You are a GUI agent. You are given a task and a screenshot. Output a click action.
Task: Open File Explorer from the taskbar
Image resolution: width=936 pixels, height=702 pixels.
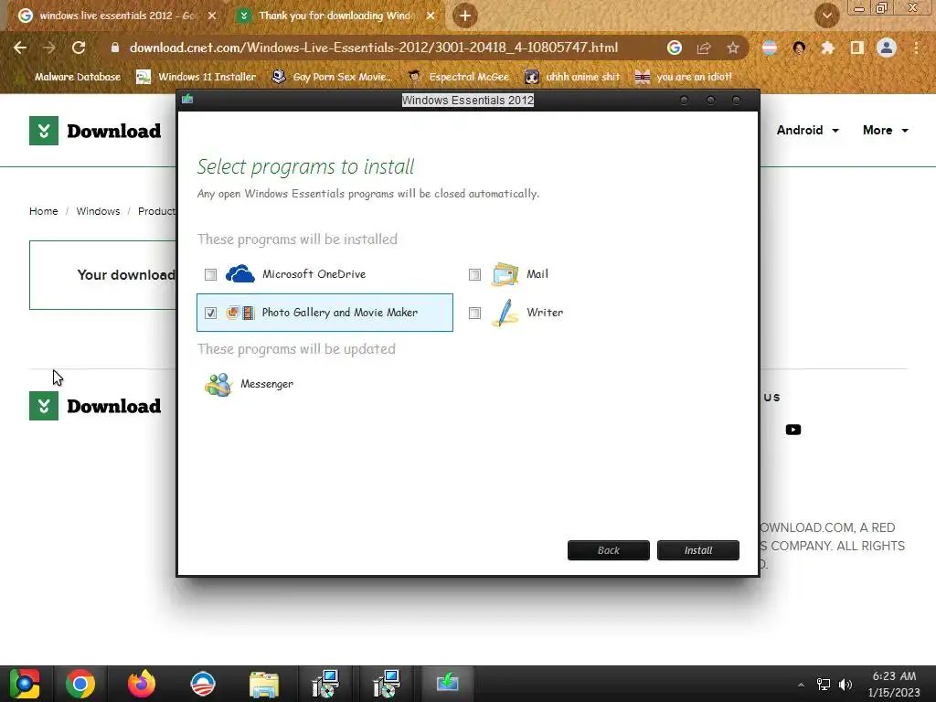[264, 684]
